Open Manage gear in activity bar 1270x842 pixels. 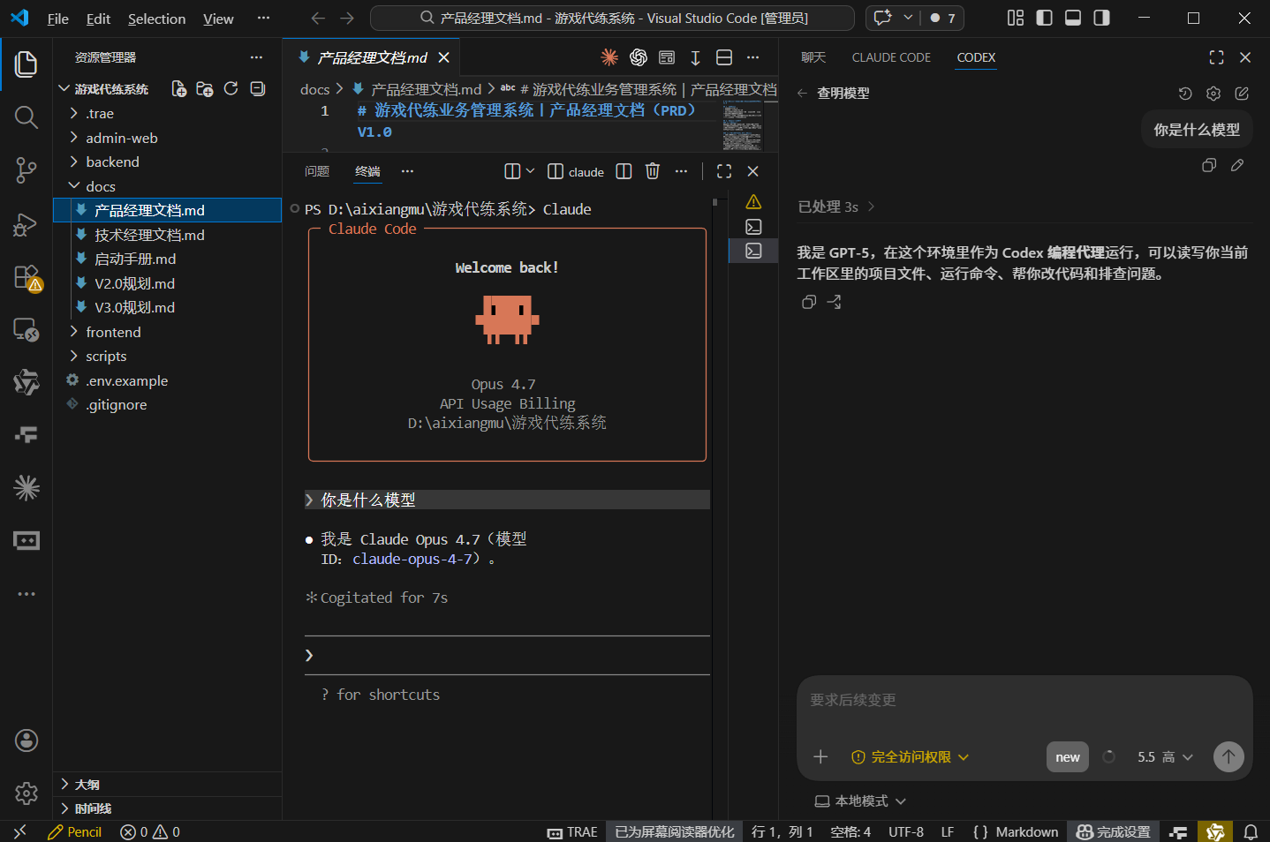[26, 793]
